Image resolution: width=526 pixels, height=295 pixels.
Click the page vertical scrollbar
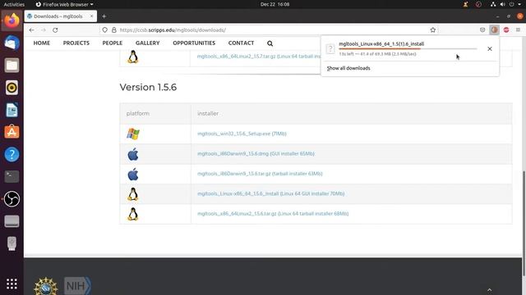524,224
